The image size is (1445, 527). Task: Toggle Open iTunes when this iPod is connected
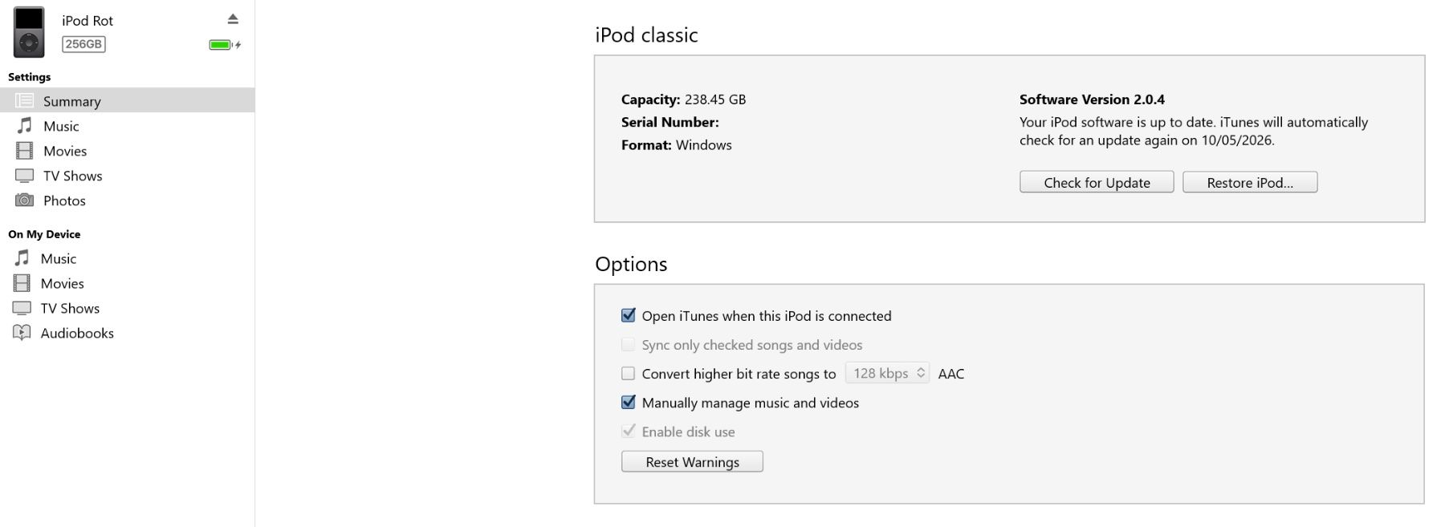tap(629, 315)
